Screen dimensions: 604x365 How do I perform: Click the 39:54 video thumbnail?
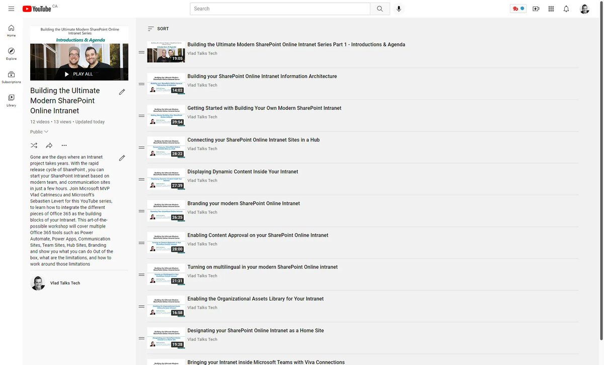pos(166,115)
